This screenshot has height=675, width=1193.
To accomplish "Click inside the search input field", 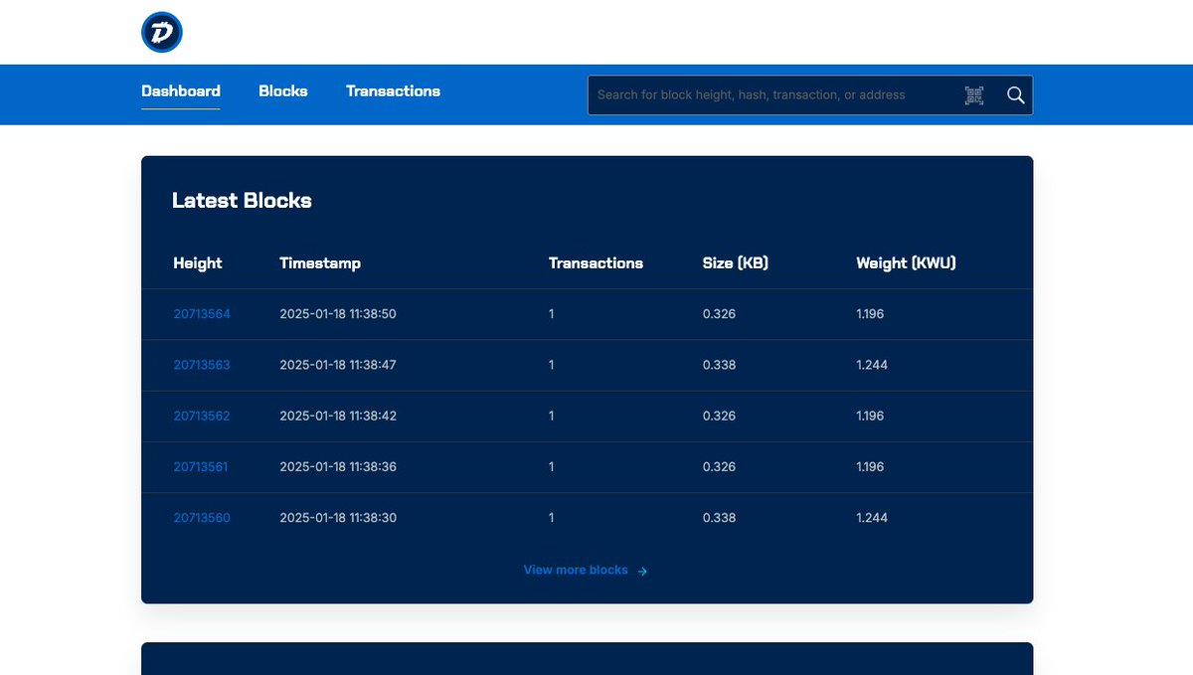I will click(x=766, y=94).
